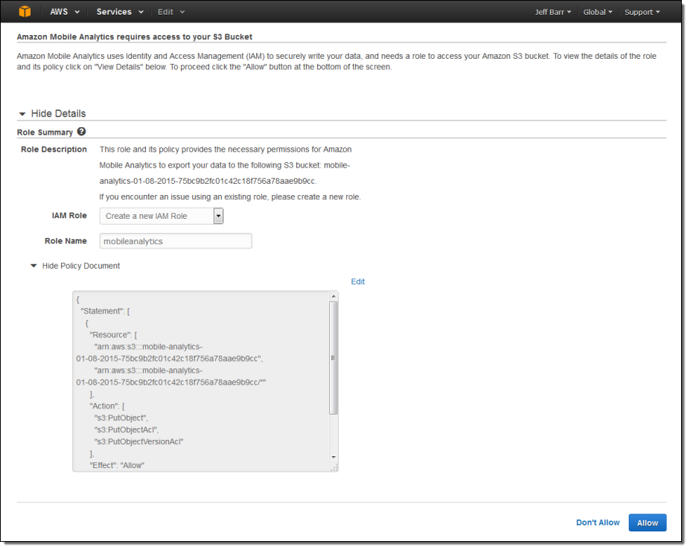Open the Edit menu in the top navigation bar
This screenshot has height=550, width=690.
point(171,12)
